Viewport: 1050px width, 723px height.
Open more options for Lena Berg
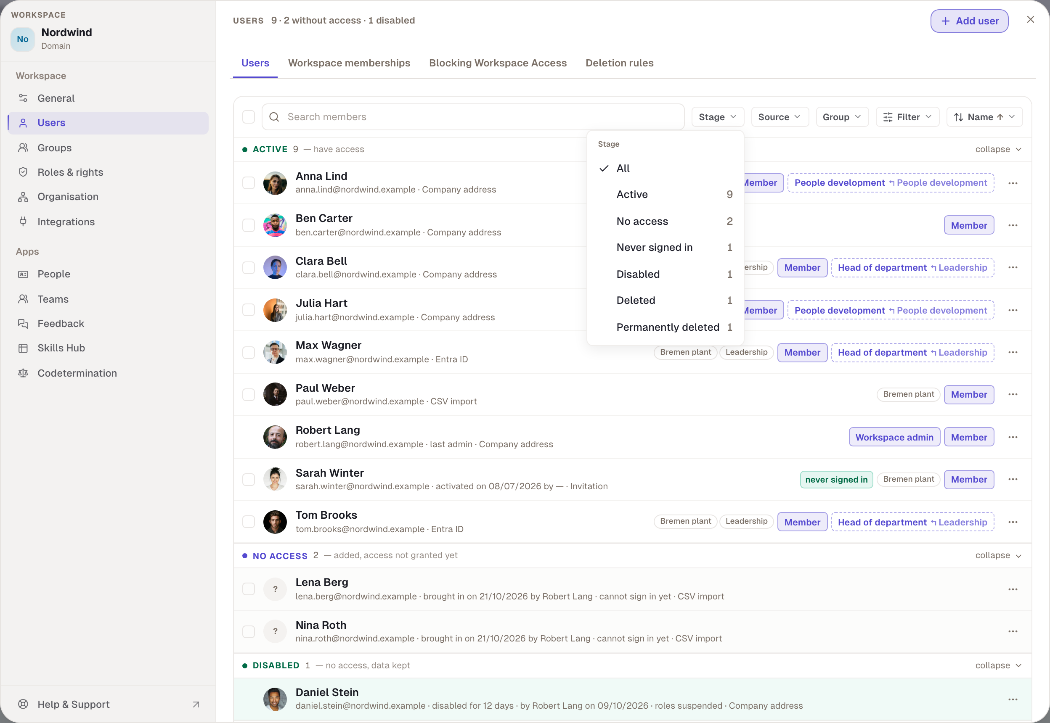(x=1013, y=589)
